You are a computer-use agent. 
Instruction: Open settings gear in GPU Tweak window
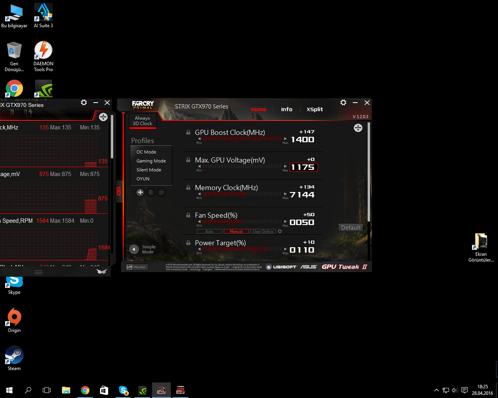(343, 102)
